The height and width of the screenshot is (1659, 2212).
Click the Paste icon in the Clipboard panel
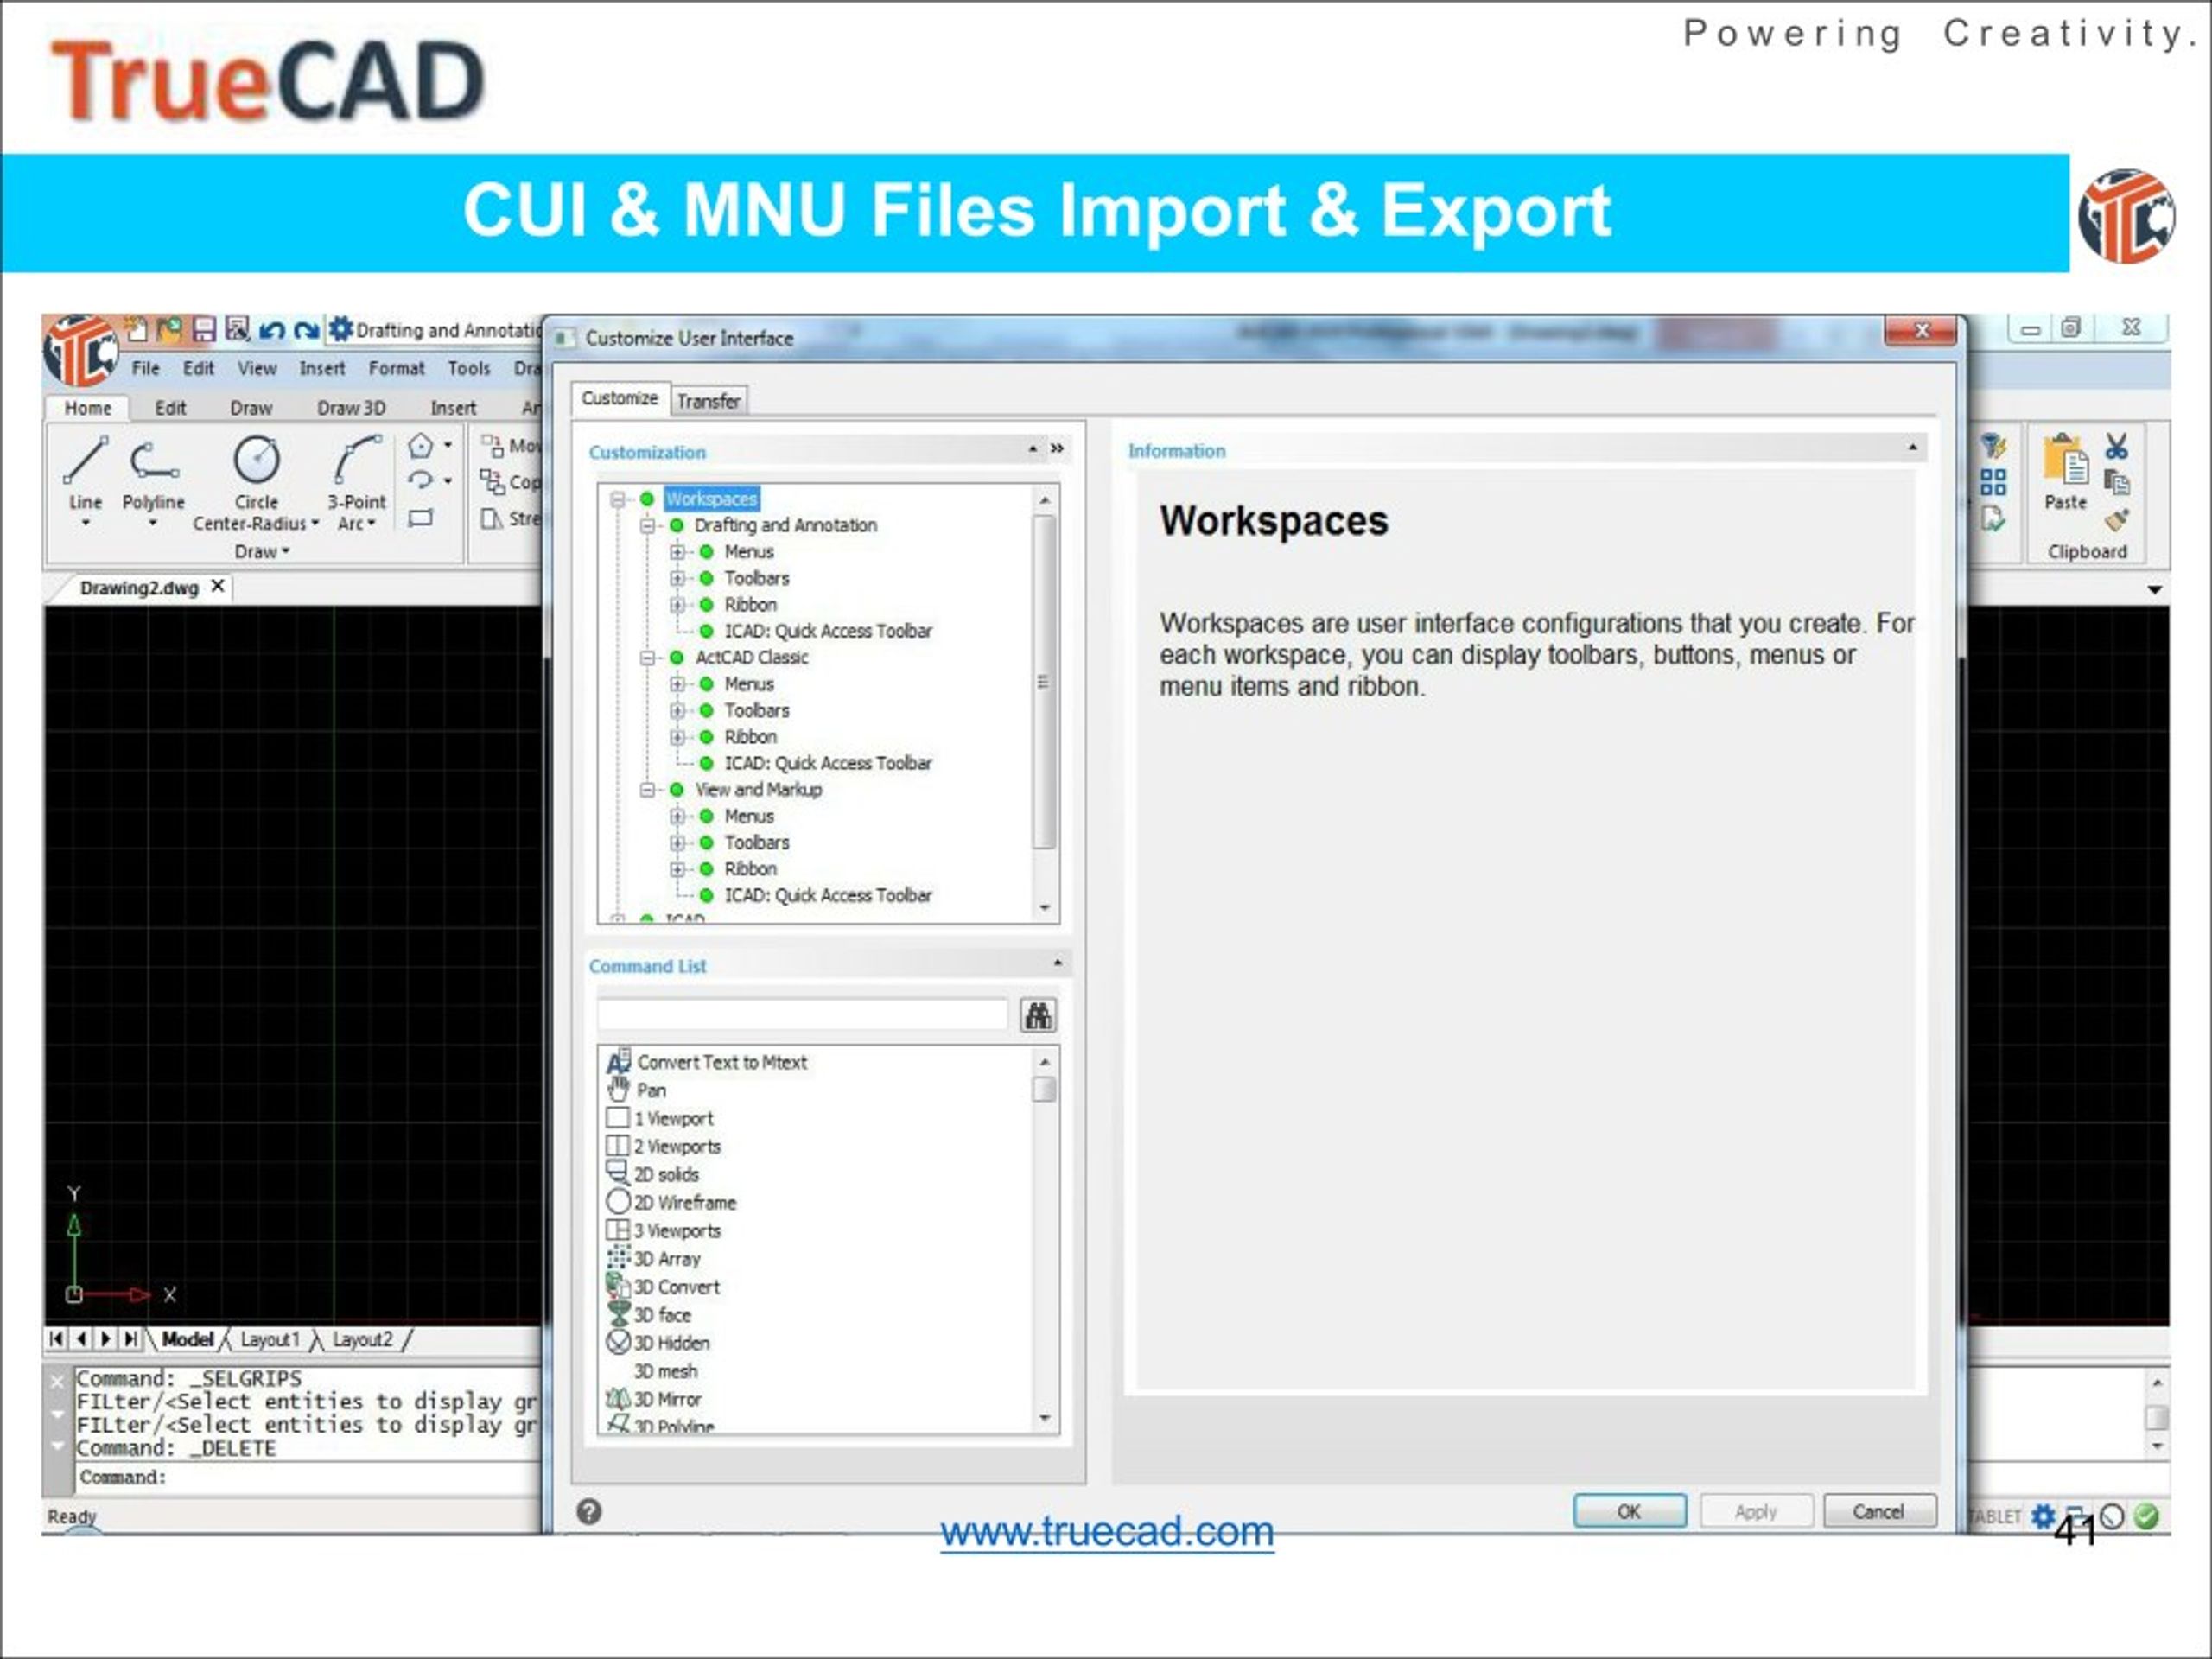(x=2065, y=472)
